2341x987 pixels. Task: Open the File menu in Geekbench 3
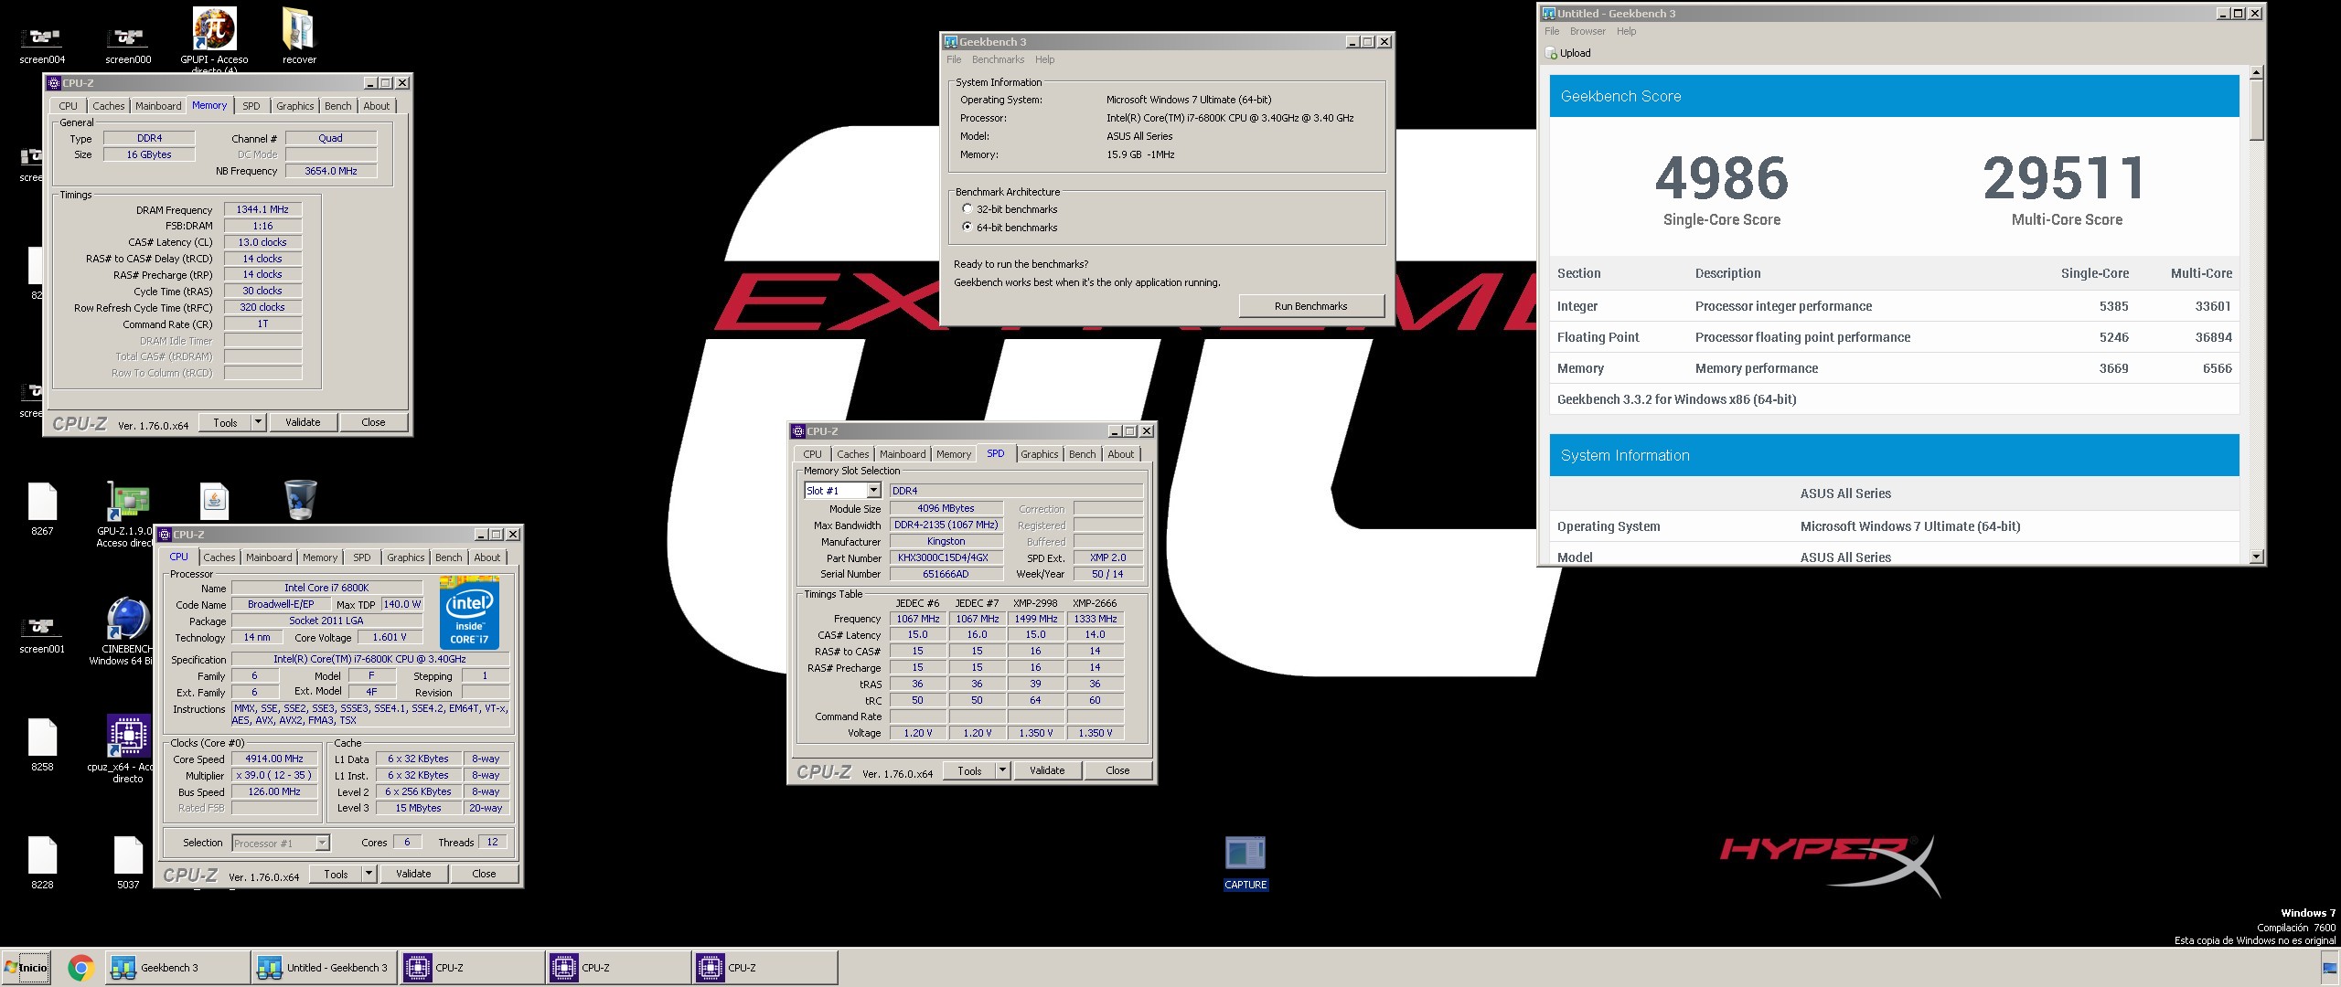954,59
